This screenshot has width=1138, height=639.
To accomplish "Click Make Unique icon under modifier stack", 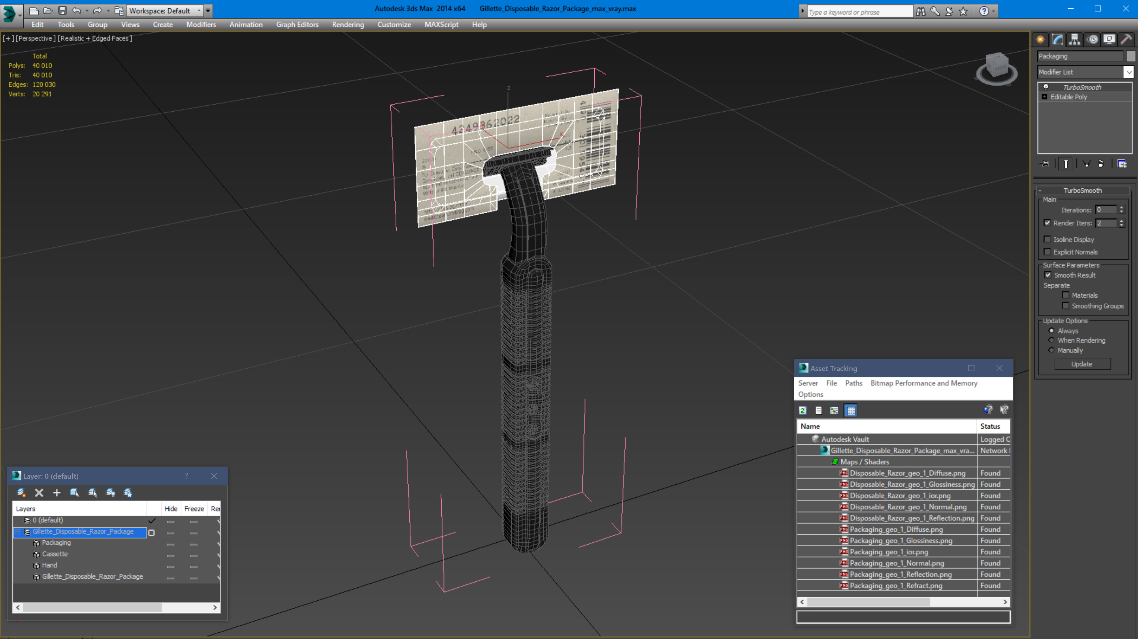I will (x=1087, y=164).
